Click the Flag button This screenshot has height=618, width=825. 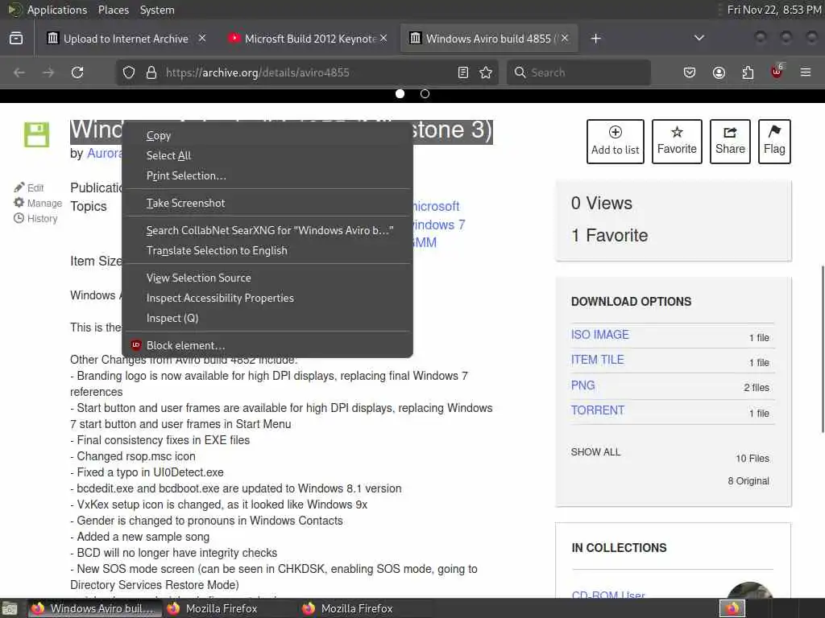coord(774,142)
